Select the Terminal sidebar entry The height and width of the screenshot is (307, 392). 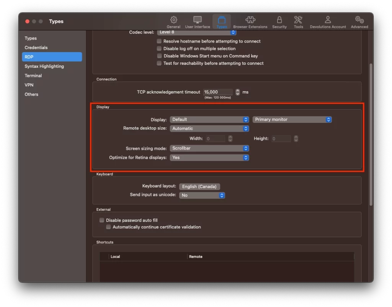(x=33, y=76)
